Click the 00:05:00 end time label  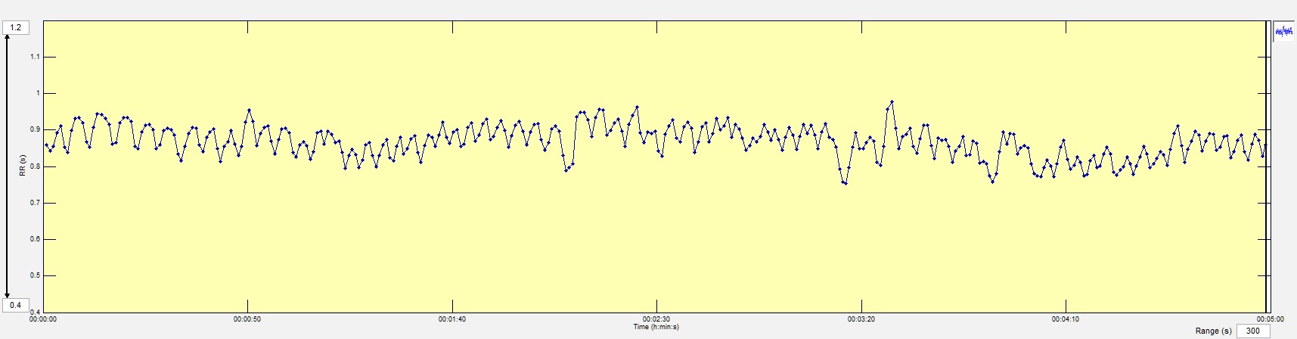point(1270,319)
